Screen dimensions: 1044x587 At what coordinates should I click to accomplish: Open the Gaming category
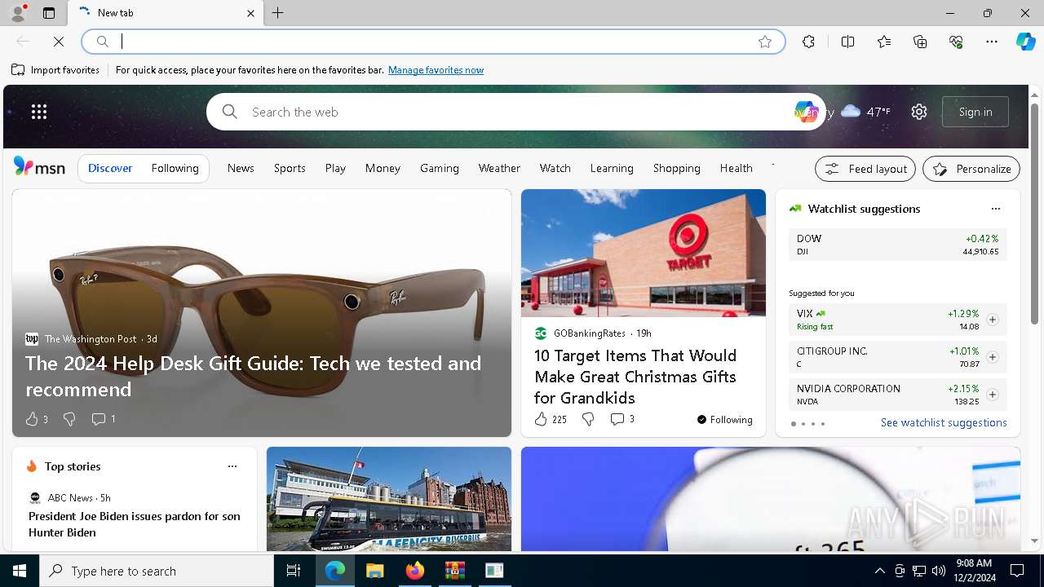click(x=440, y=168)
